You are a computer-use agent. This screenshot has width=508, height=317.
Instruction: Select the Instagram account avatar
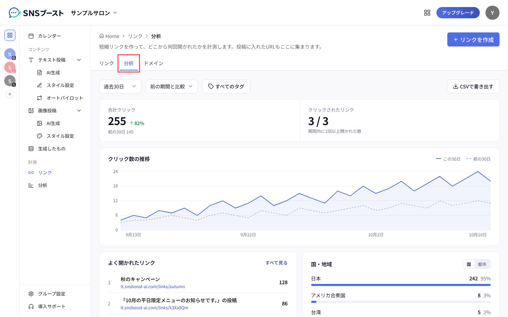[x=10, y=67]
